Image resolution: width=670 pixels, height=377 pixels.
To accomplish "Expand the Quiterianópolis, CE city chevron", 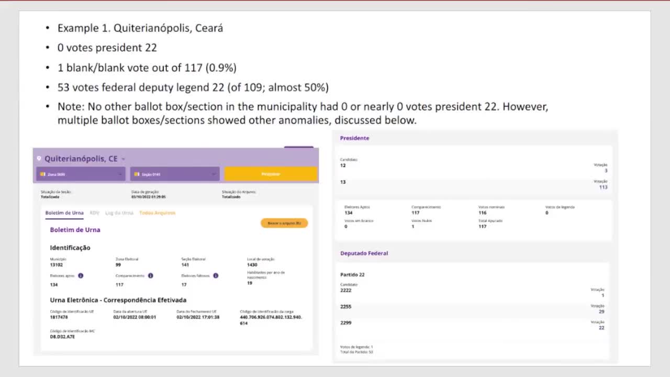I will pos(124,159).
